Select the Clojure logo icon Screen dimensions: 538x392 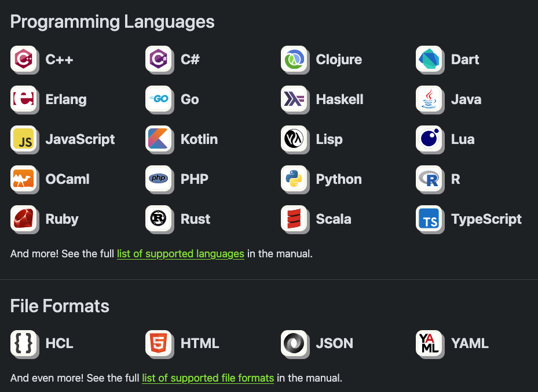pos(294,59)
